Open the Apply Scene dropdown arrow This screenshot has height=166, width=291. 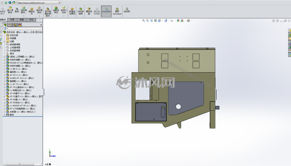click(185, 21)
